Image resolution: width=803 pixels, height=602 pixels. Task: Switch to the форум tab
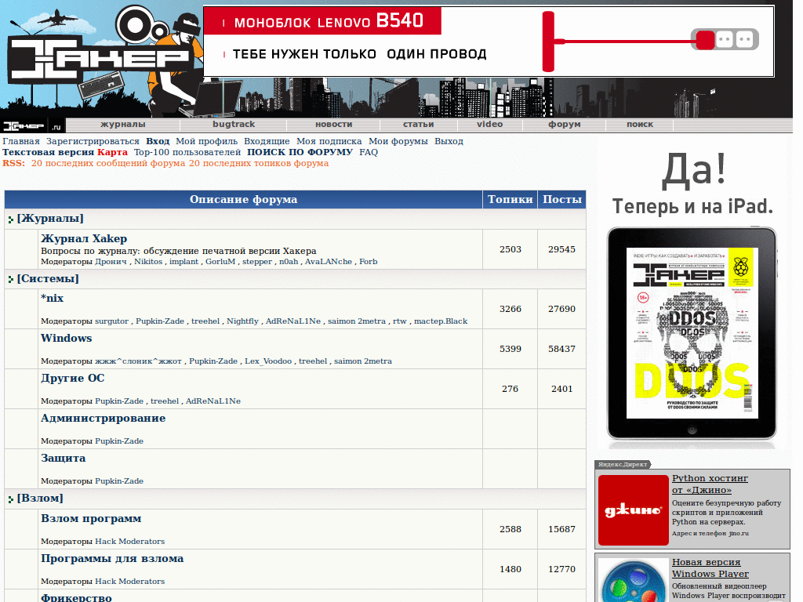[563, 124]
